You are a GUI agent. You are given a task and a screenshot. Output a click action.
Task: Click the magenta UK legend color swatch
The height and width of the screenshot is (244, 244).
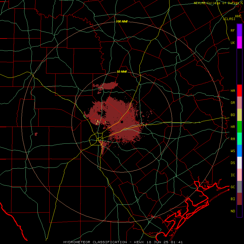tap(239, 43)
